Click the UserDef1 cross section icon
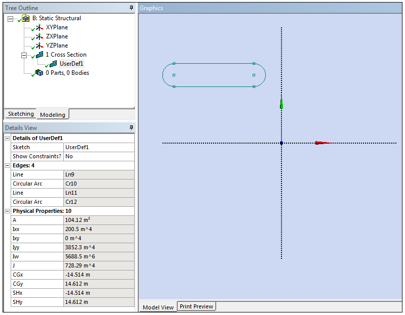 point(53,64)
